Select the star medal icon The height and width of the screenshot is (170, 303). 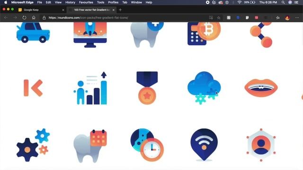[147, 88]
